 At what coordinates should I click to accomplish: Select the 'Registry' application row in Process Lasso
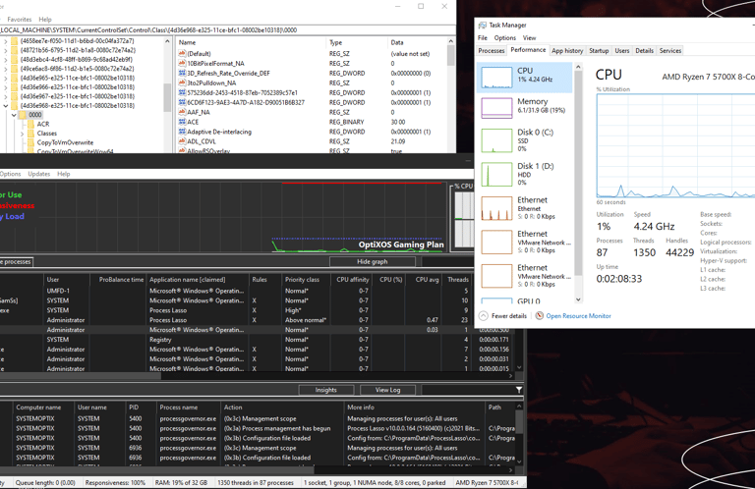(x=256, y=340)
